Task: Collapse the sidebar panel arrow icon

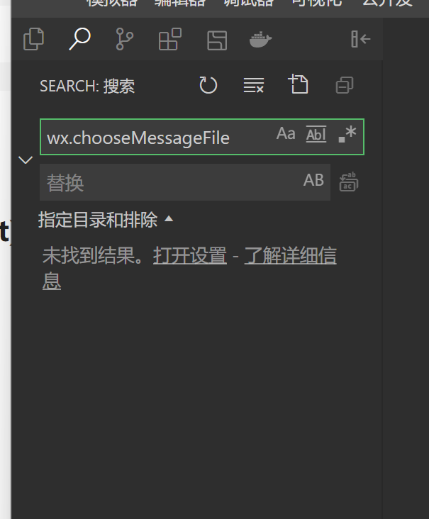Action: [x=360, y=39]
